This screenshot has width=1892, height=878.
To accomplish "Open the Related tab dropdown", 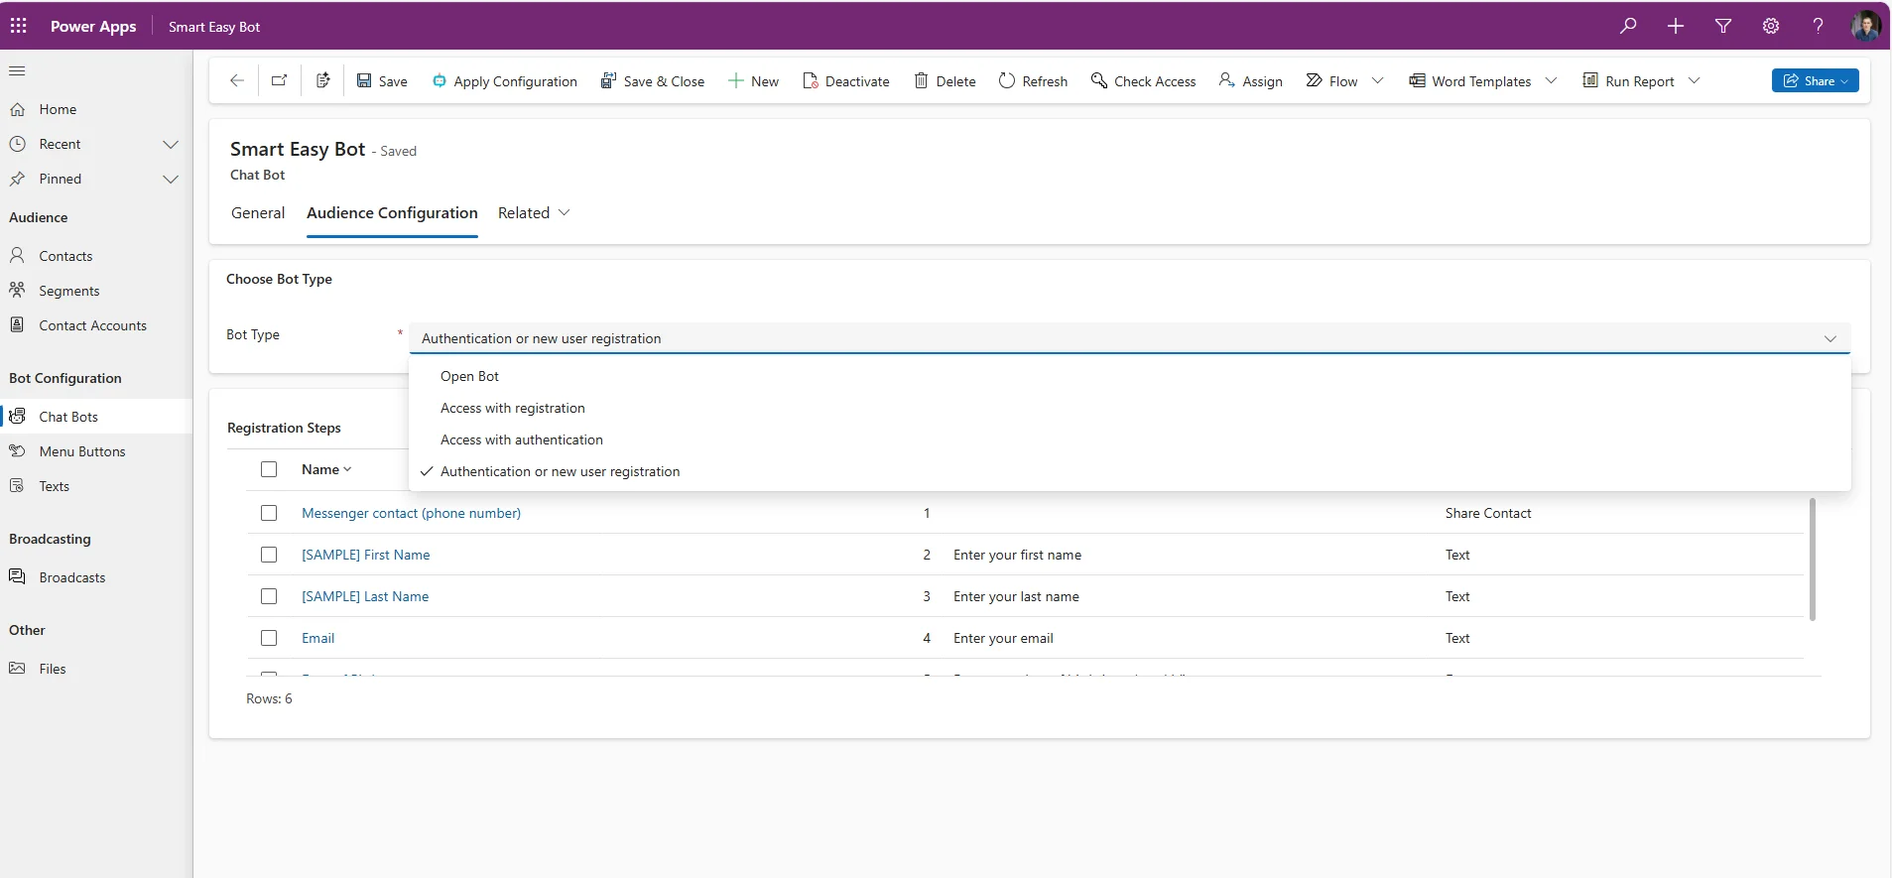I will pos(534,213).
